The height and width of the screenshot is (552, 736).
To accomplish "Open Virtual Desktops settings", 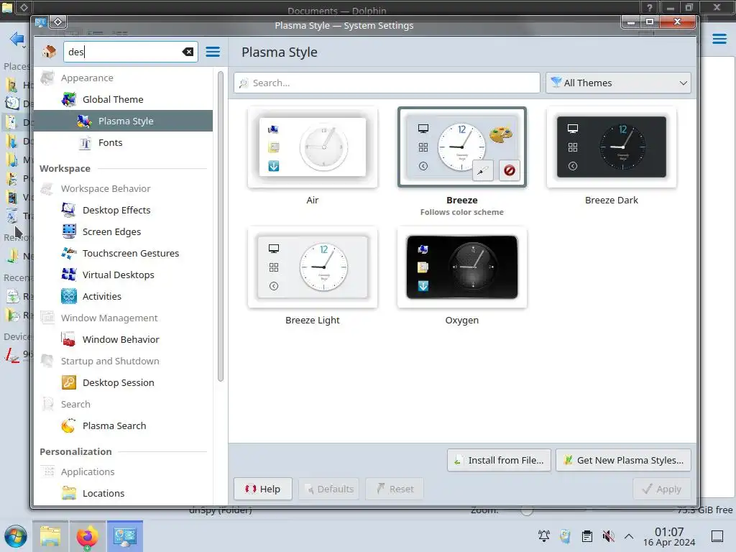I will (124, 275).
